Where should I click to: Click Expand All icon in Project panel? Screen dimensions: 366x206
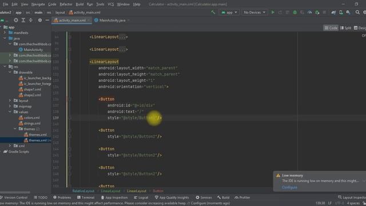click(x=23, y=21)
